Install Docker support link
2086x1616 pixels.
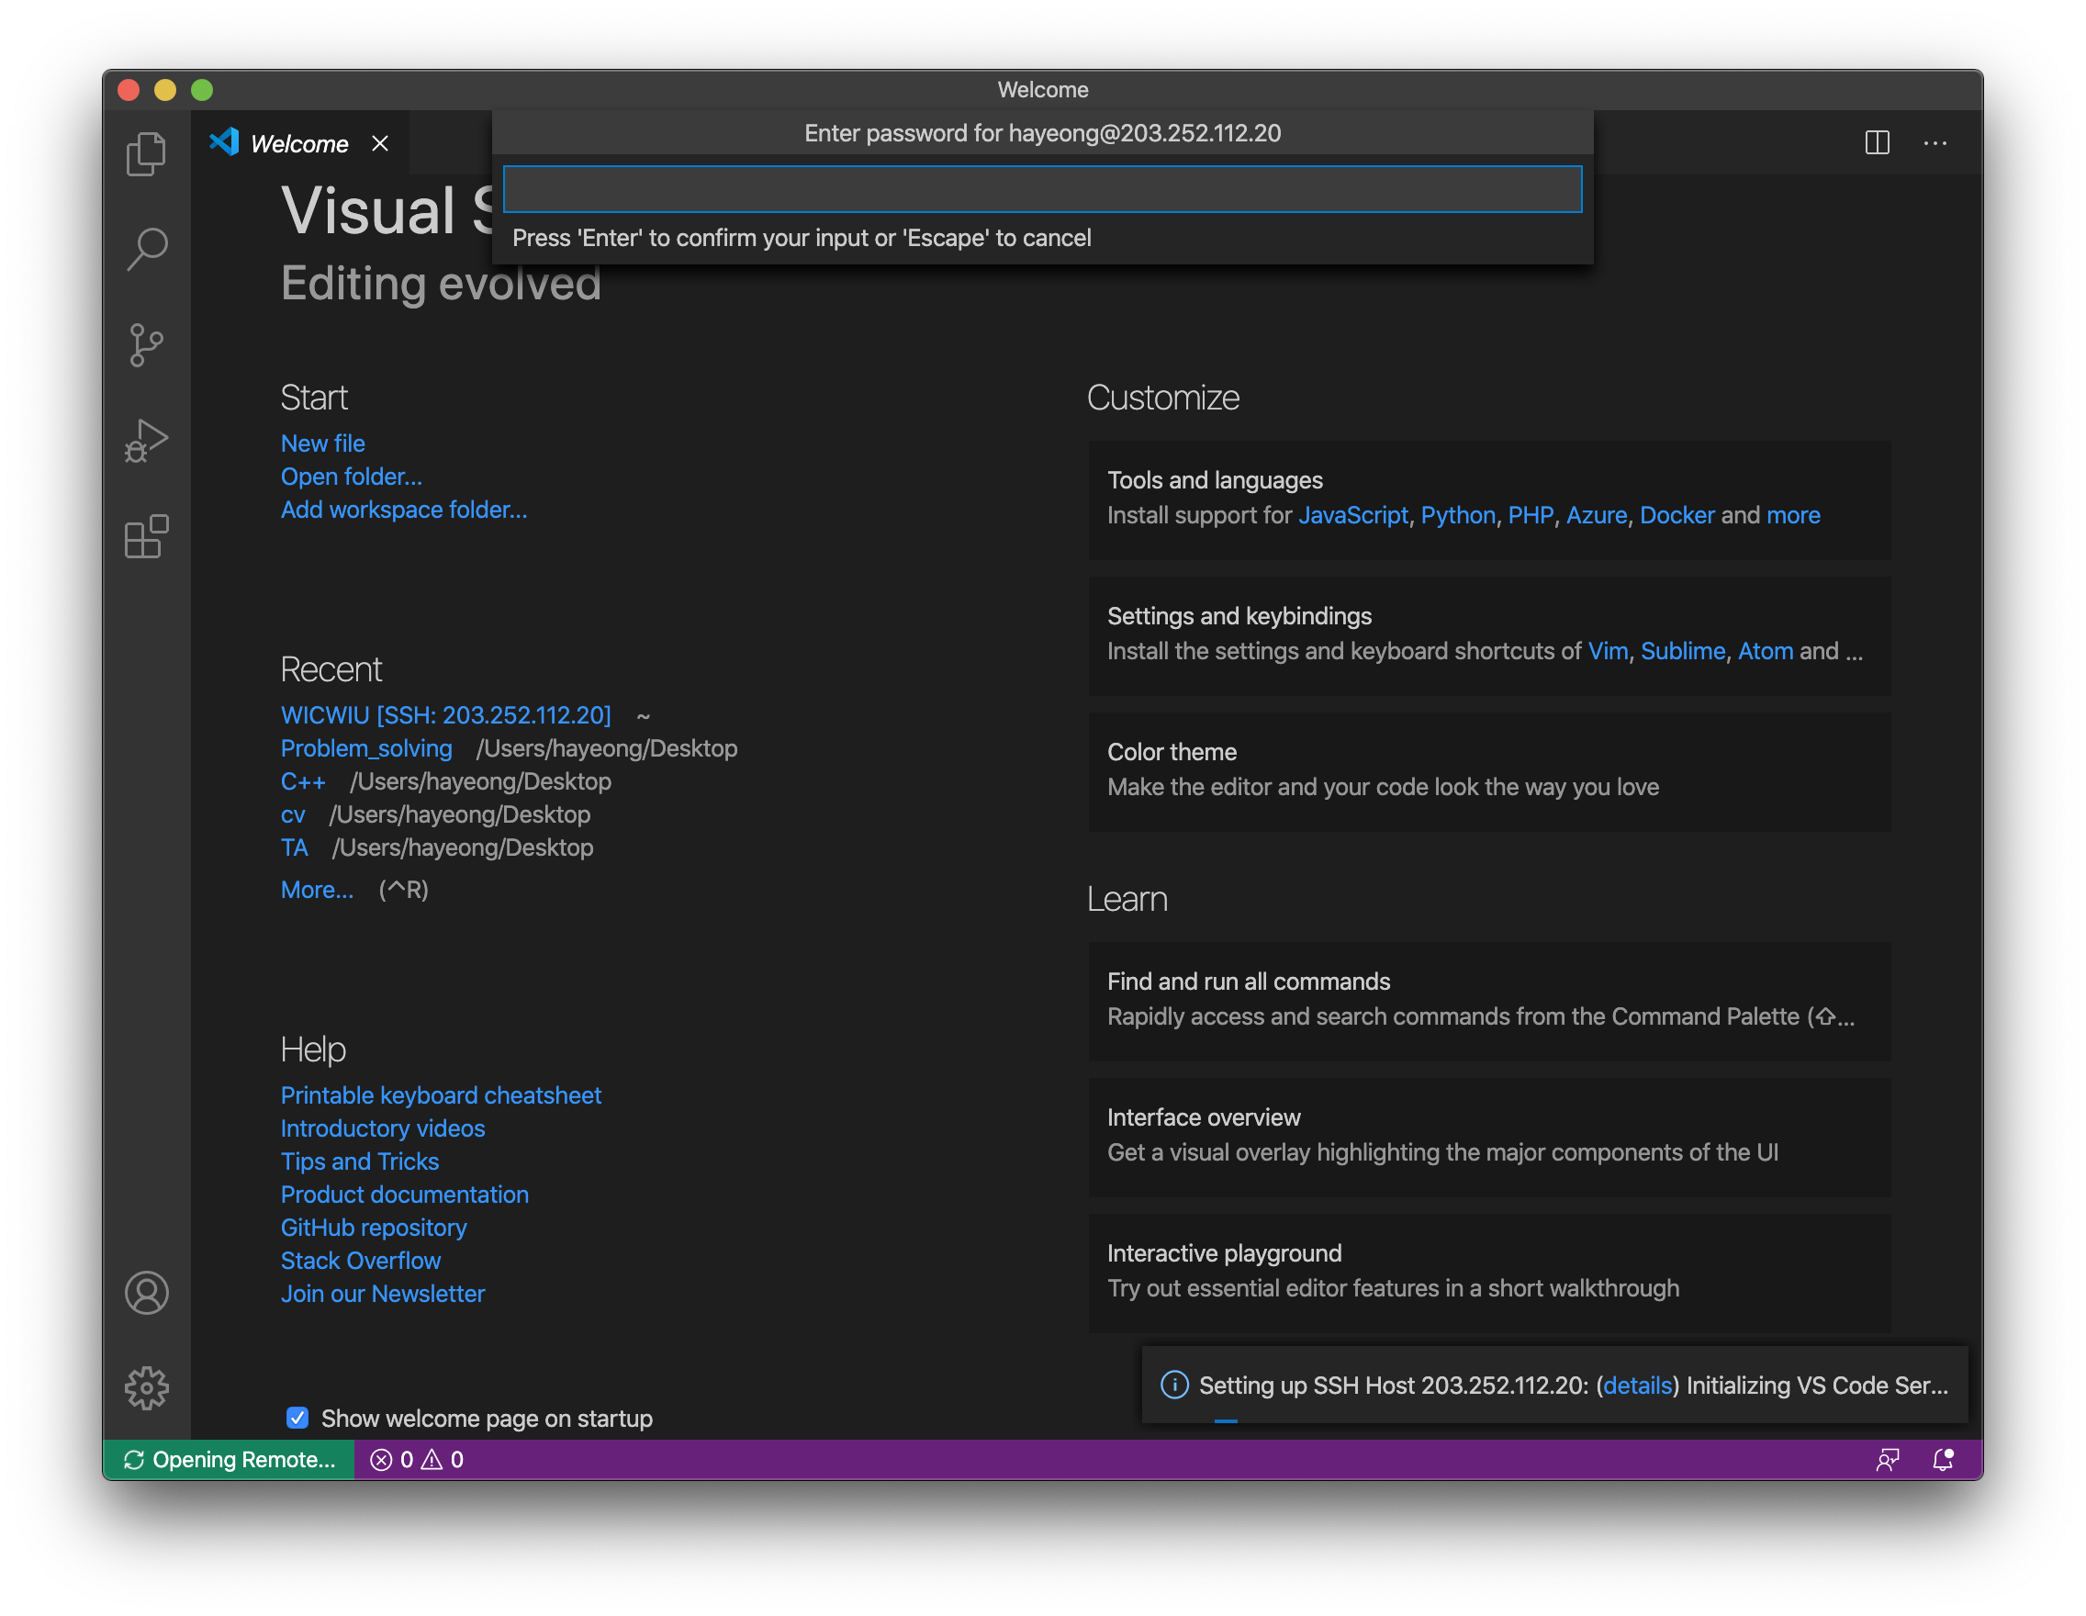coord(1677,515)
